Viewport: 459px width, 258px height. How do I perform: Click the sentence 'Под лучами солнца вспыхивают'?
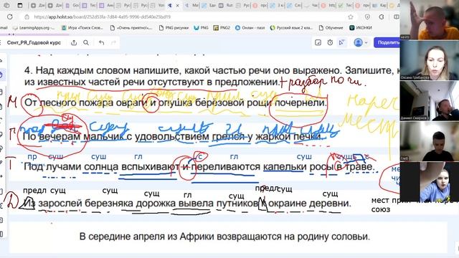199,167
